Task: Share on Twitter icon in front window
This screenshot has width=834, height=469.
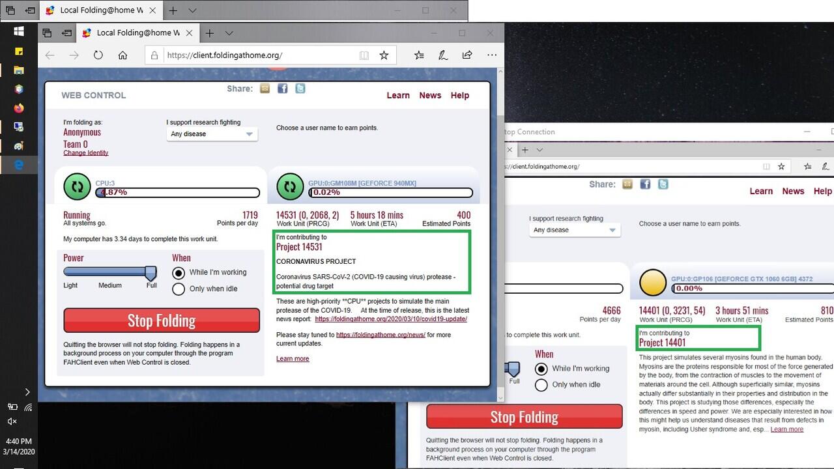Action: tap(300, 88)
